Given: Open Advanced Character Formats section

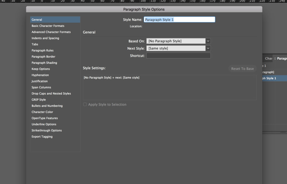Looking at the screenshot, I should click(x=51, y=32).
